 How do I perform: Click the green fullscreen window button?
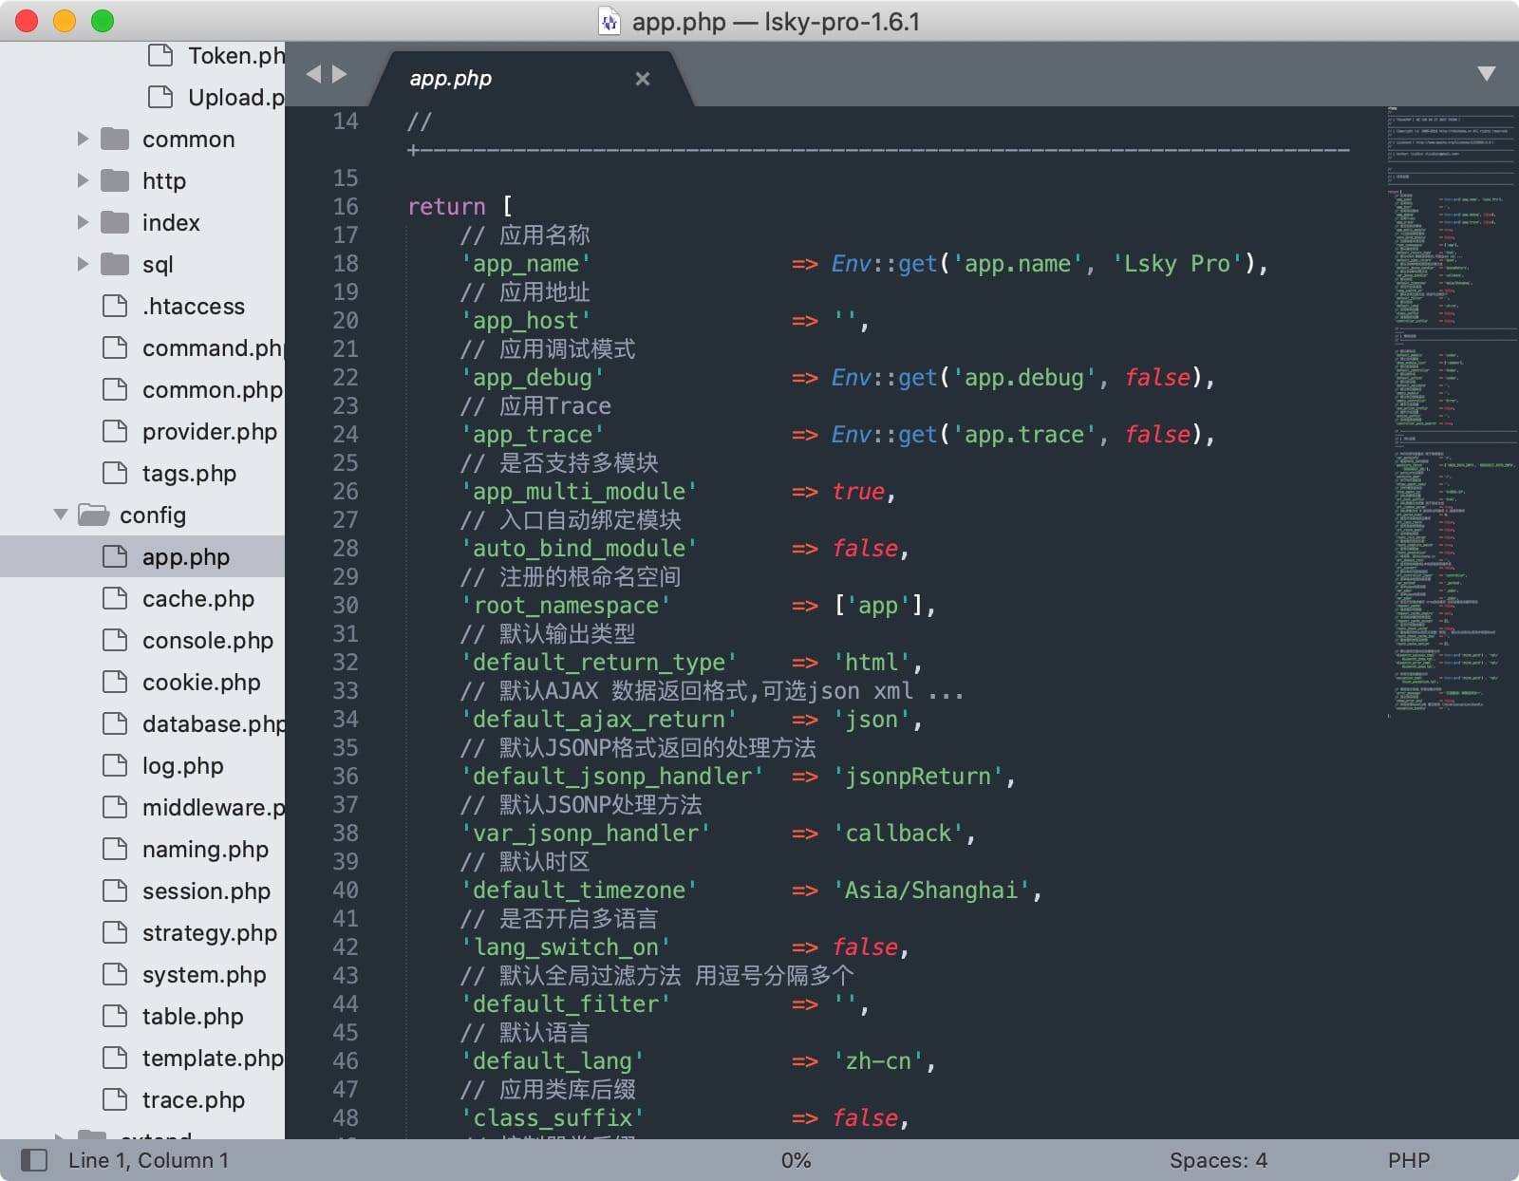103,21
